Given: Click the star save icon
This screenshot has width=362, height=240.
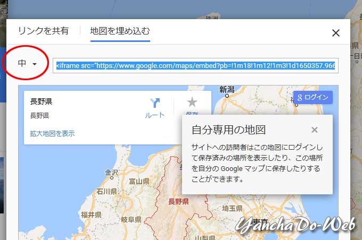Looking at the screenshot, I should 192,102.
